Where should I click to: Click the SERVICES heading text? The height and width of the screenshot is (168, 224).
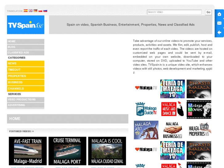14,94
